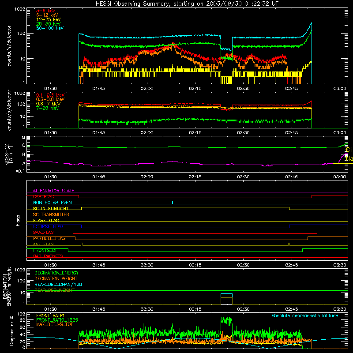
Task: Click the SC_IN_SUNLIGHT flag label
Action: (x=51, y=208)
